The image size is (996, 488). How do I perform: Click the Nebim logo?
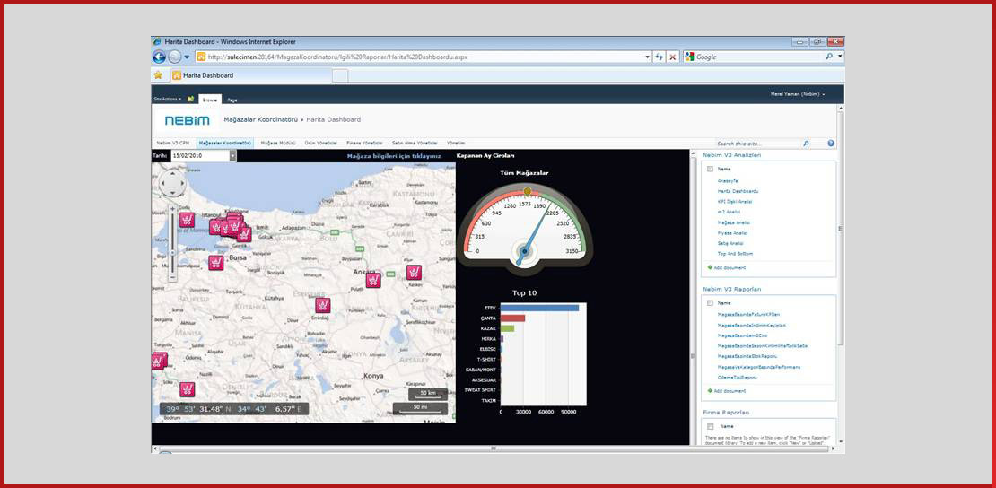pos(187,120)
